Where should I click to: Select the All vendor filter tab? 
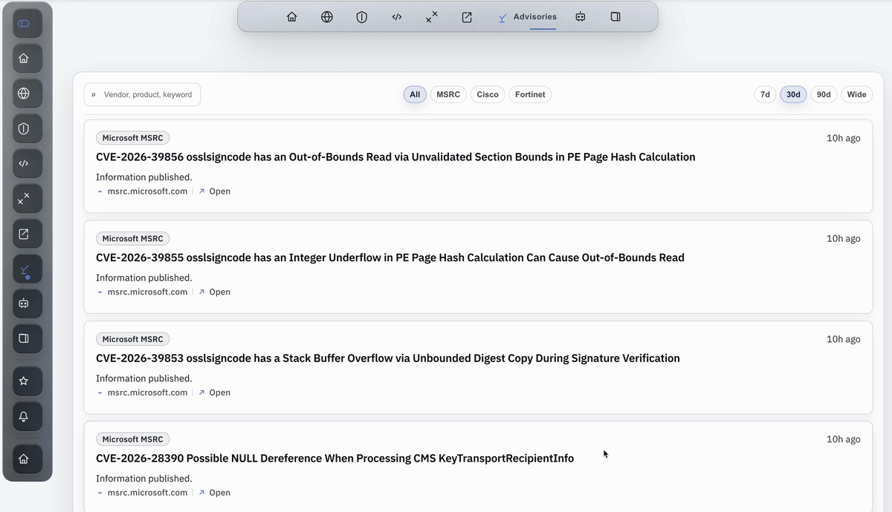click(x=415, y=94)
